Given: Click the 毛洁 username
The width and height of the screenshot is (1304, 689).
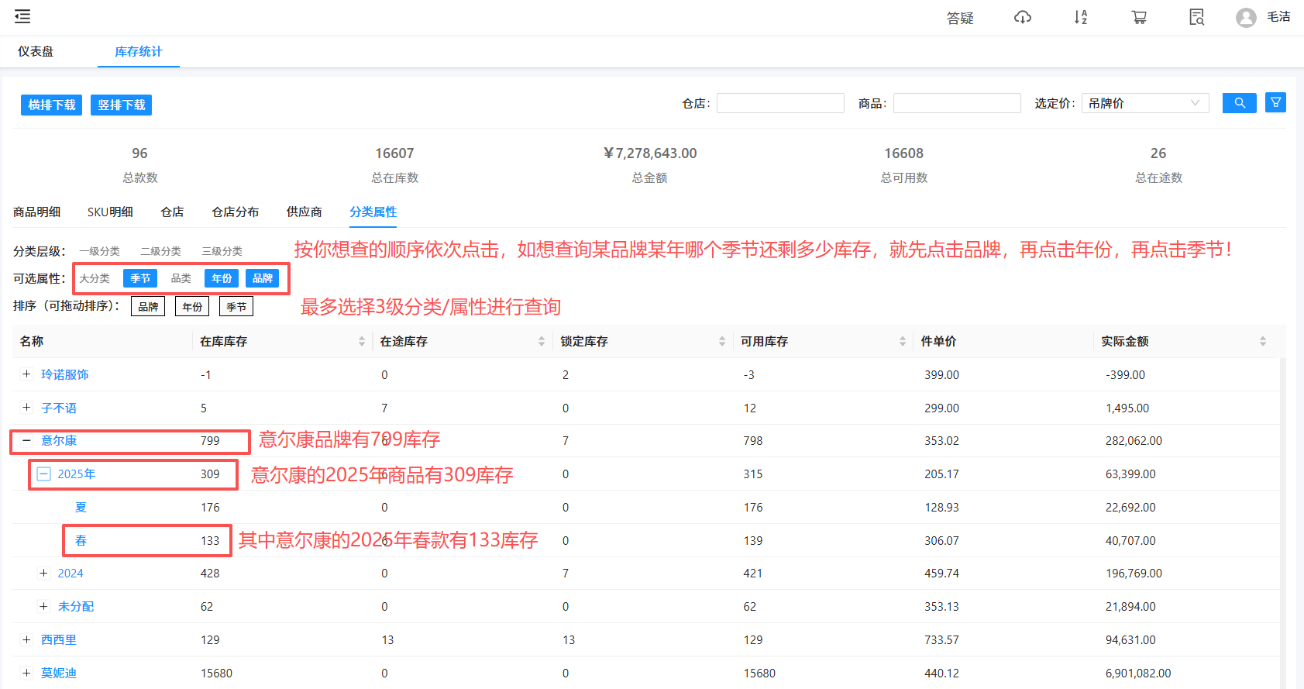Looking at the screenshot, I should 1278,16.
